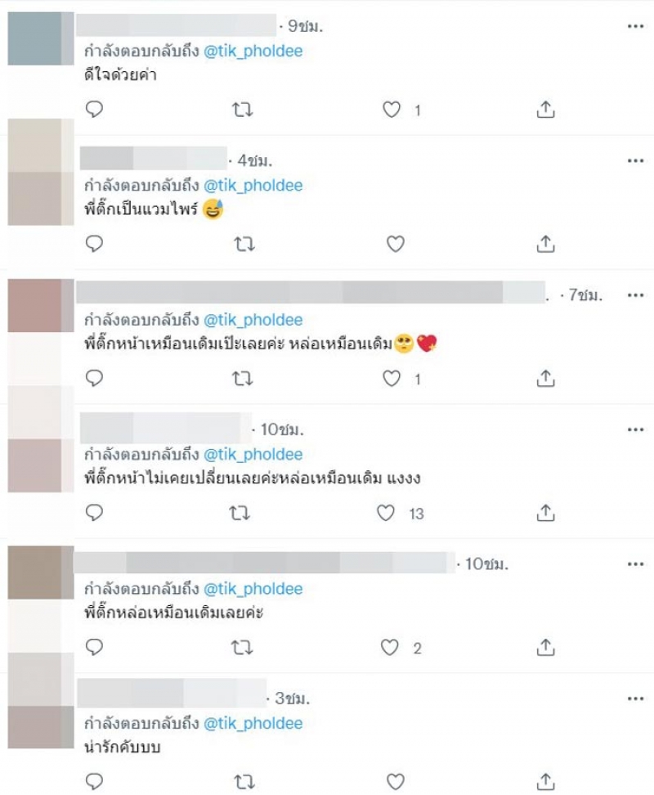The image size is (654, 795).
Task: Like the "ดีใจด้วยค่า" tweet
Action: [391, 110]
